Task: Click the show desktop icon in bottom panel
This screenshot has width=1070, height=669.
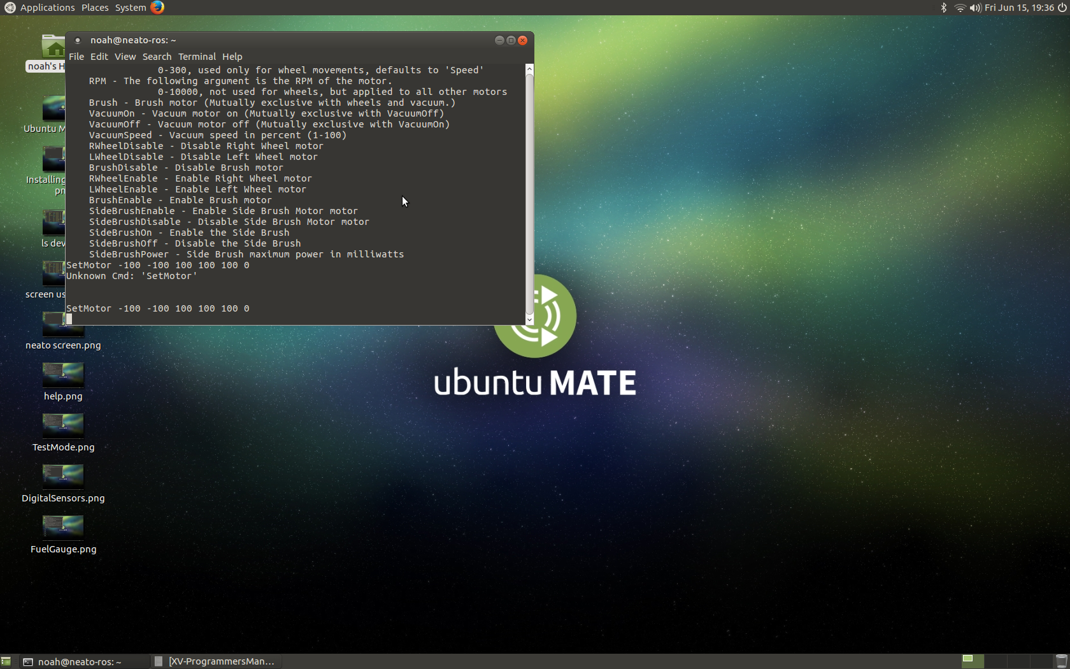Action: click(6, 661)
